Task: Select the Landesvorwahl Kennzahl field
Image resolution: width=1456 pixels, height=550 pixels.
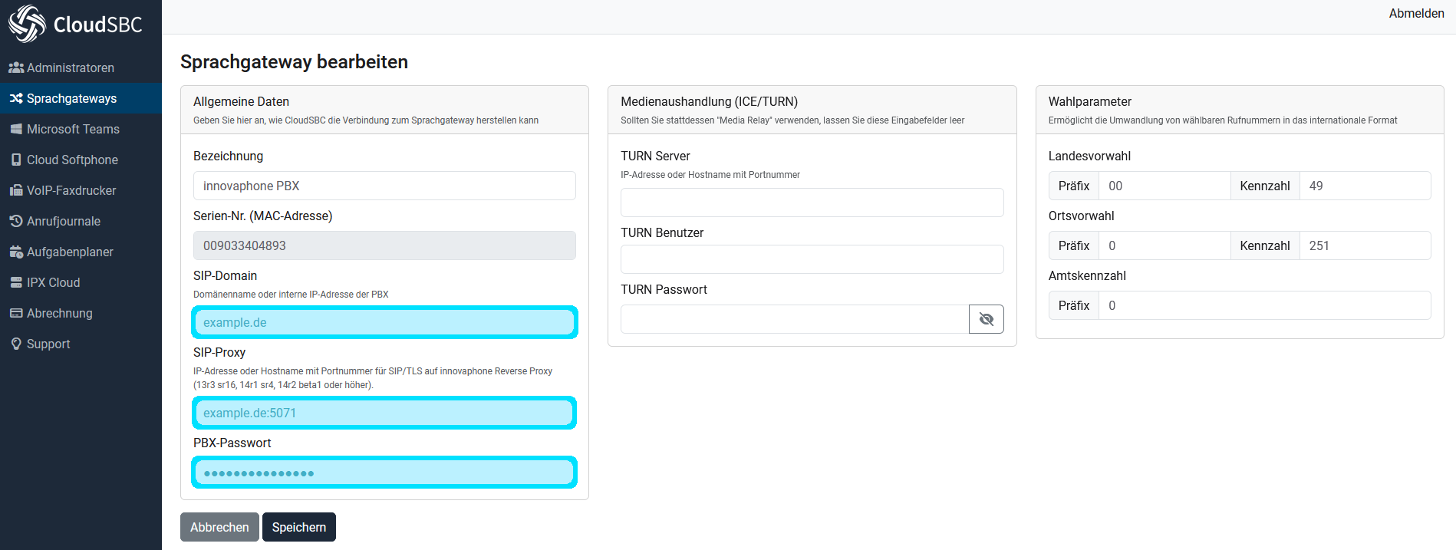Action: coord(1364,186)
